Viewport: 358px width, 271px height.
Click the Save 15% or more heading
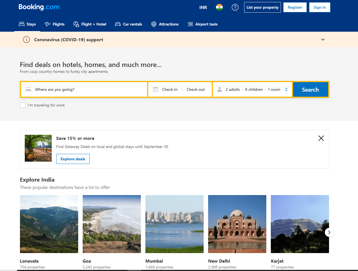click(x=75, y=138)
